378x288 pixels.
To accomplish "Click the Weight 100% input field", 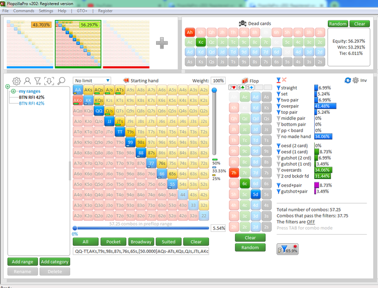I will 218,81.
